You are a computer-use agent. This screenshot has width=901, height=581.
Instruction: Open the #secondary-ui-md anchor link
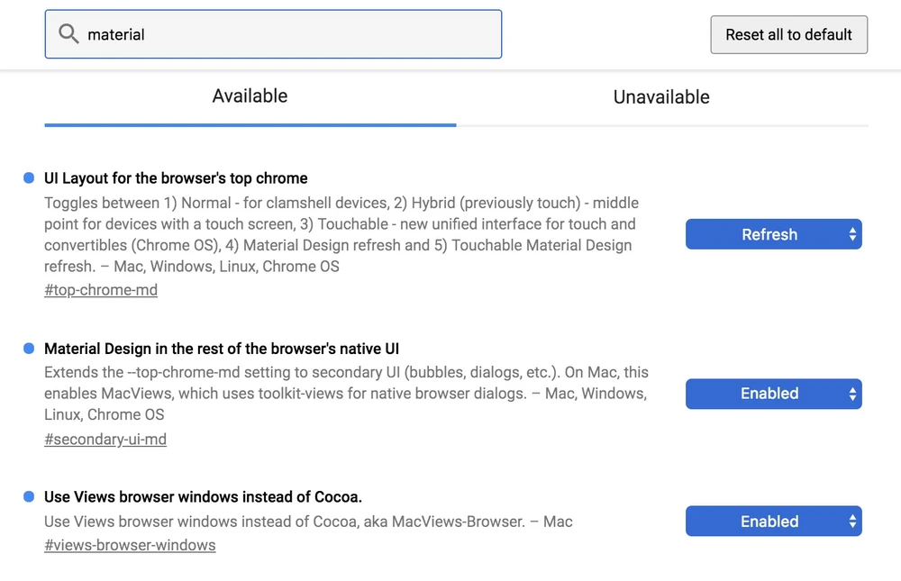pos(105,440)
